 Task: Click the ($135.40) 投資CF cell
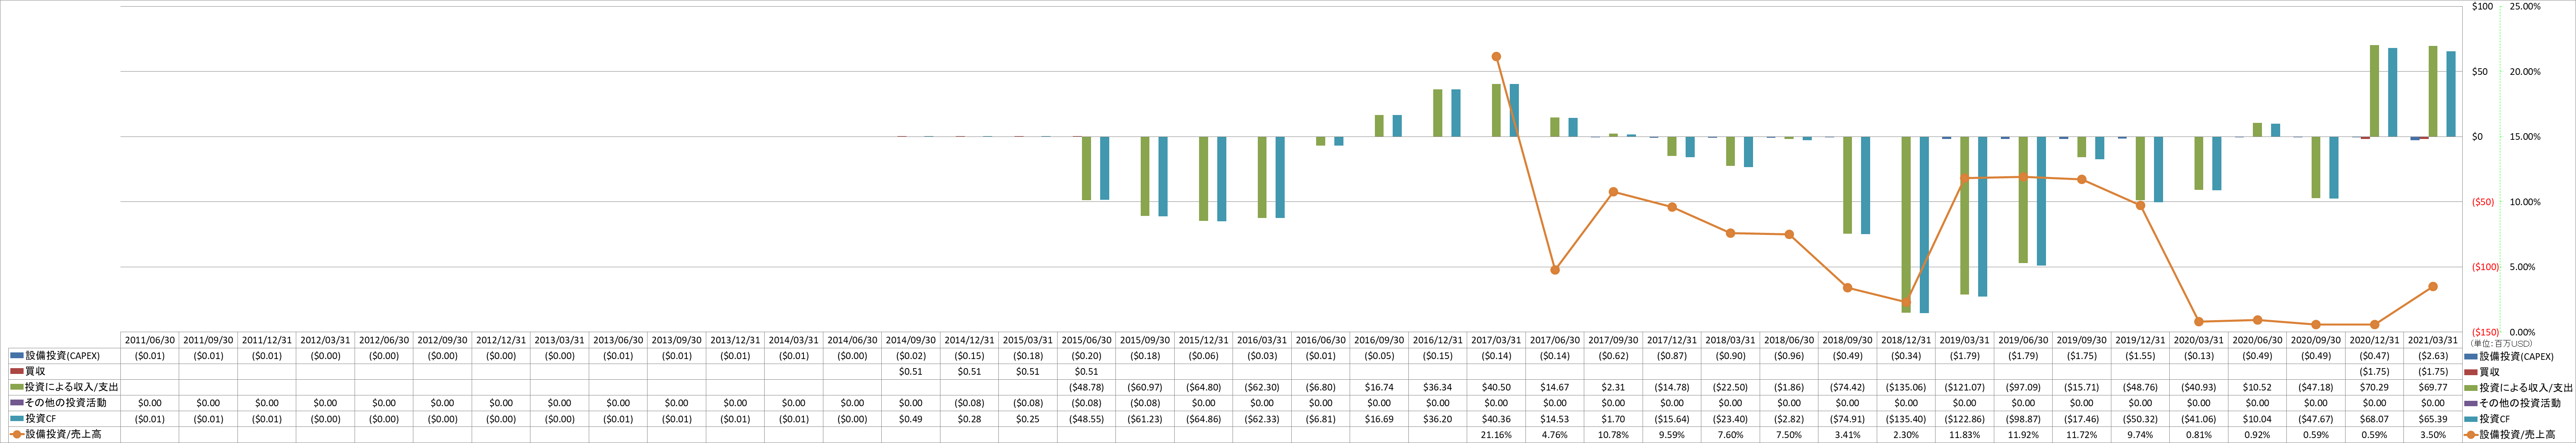(1906, 419)
